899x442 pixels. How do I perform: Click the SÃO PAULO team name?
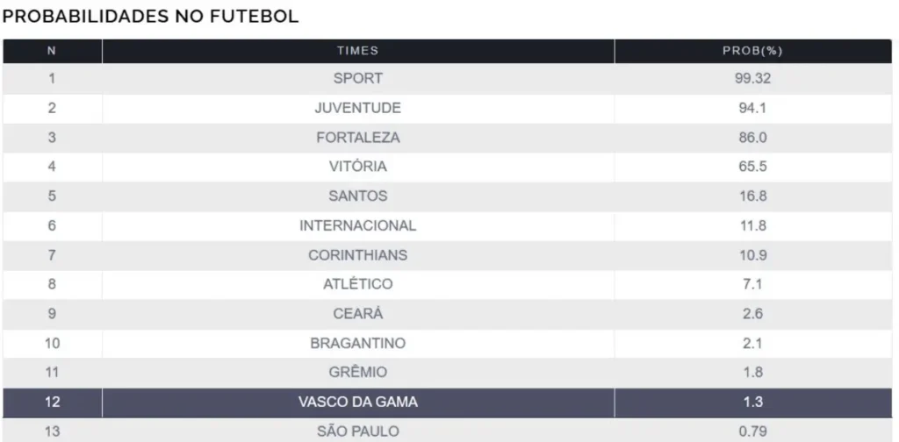point(357,431)
